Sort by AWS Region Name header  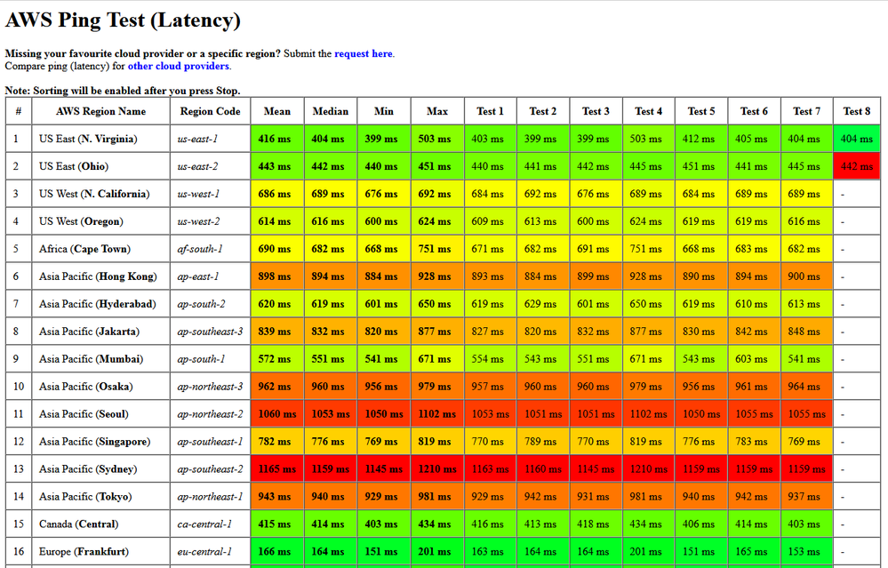click(x=100, y=110)
